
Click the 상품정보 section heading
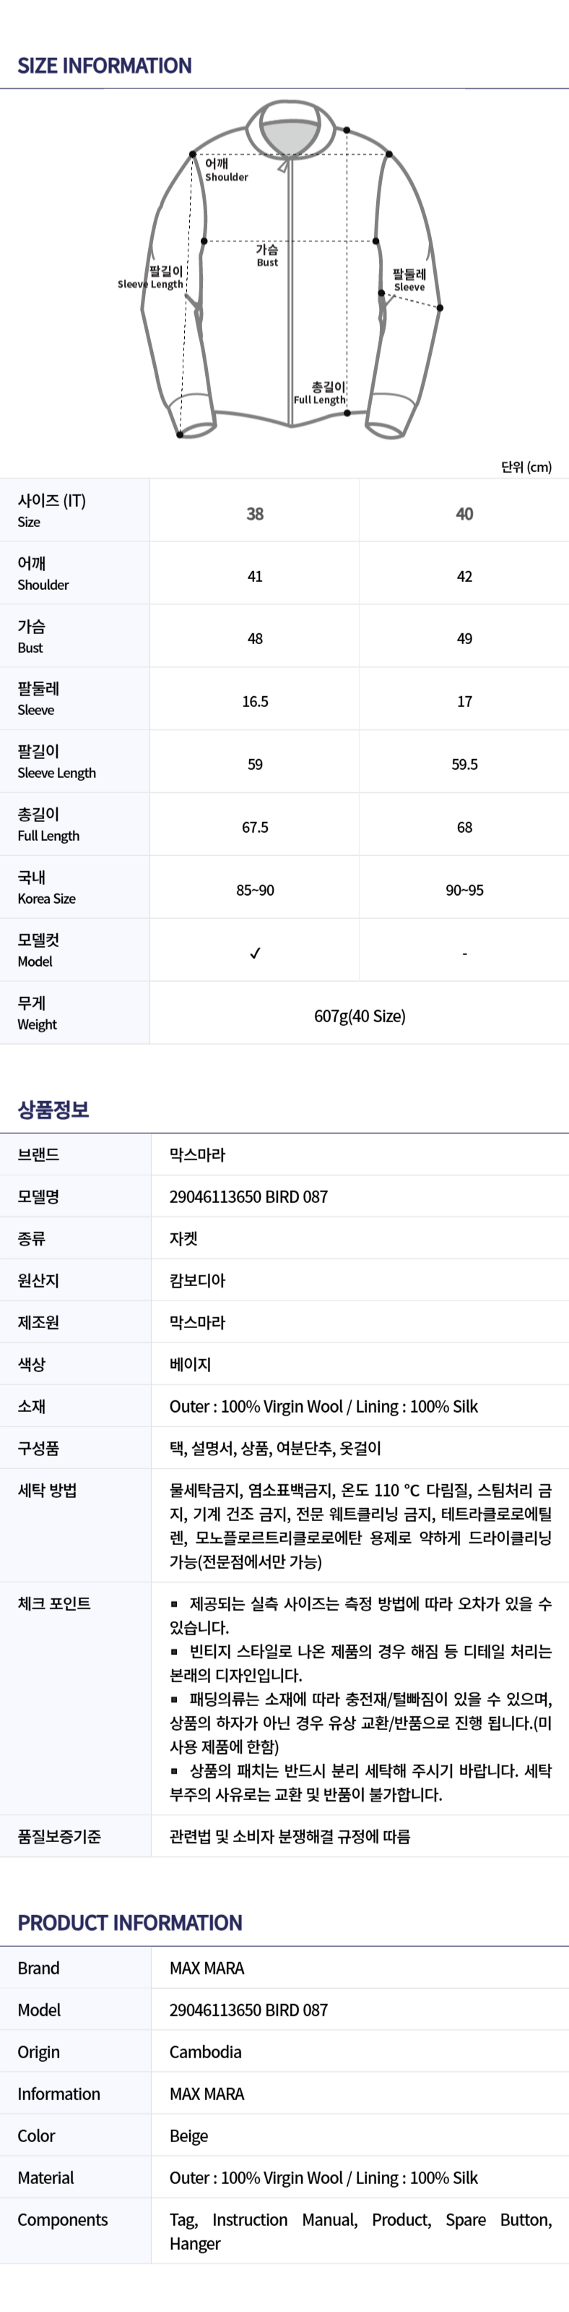click(x=53, y=1109)
